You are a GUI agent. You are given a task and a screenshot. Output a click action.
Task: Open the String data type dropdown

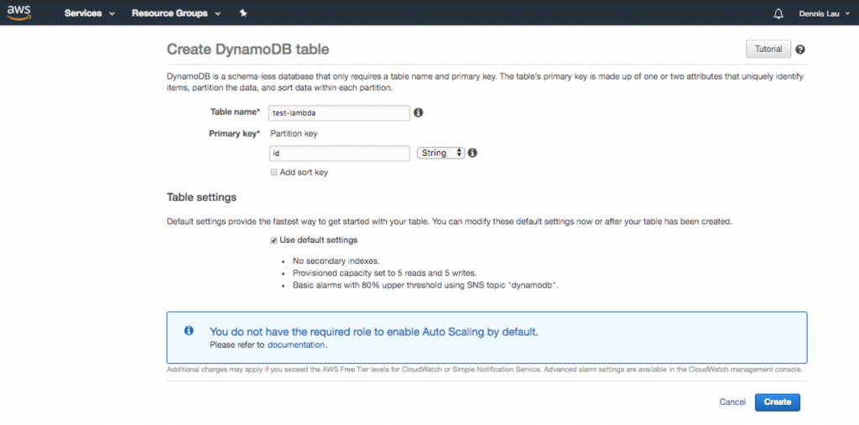440,153
